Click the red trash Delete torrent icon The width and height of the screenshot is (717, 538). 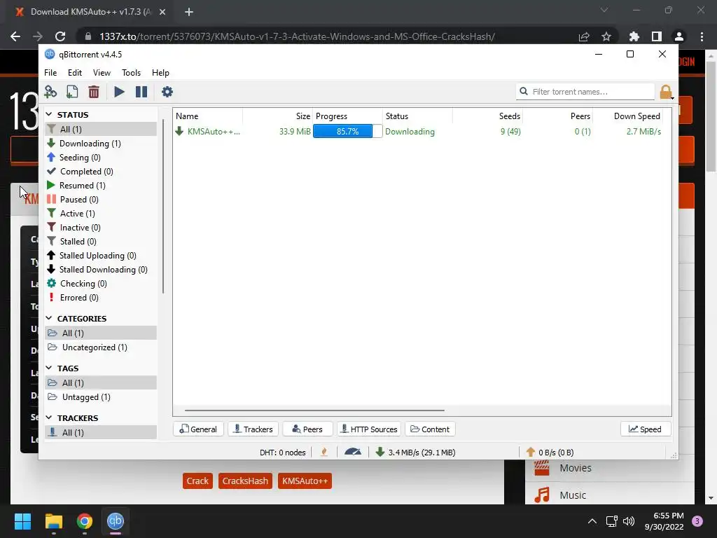pyautogui.click(x=94, y=92)
